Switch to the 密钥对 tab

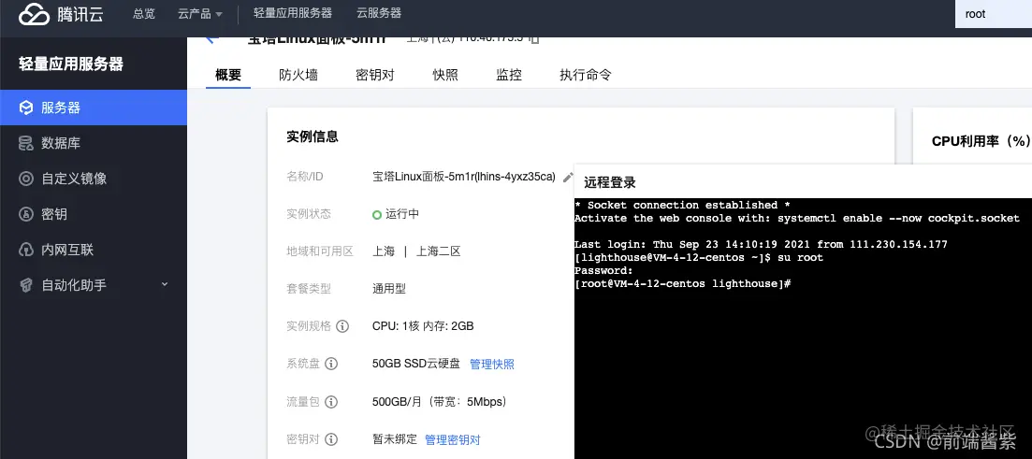point(374,75)
